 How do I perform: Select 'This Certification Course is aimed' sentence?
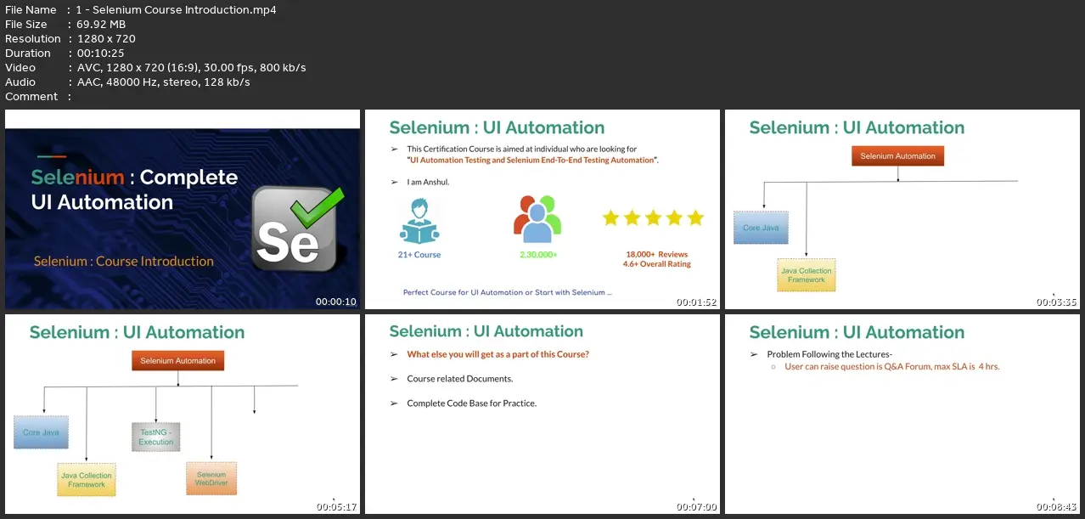point(521,149)
